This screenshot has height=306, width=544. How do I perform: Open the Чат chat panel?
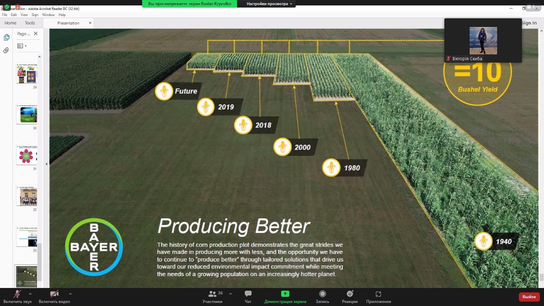point(248,296)
